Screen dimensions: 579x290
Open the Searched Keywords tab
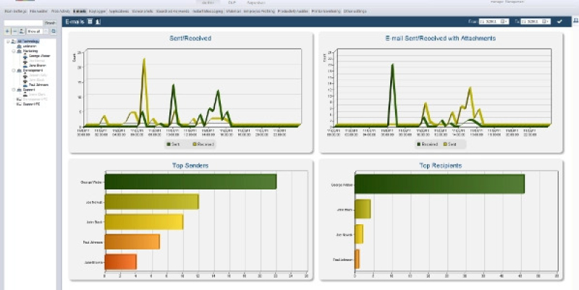(x=172, y=11)
